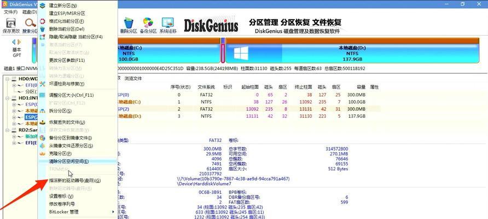Click the Windows logo in D: partition bar

pos(241,53)
